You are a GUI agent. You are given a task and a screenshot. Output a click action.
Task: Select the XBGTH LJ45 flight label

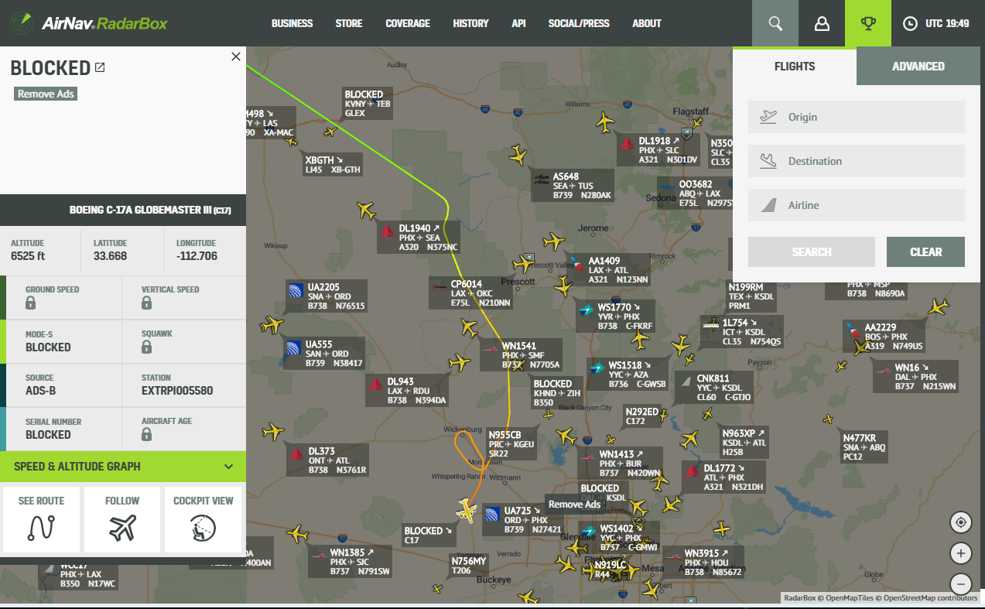(332, 165)
